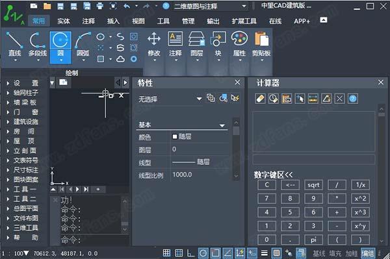This screenshot has width=390, height=259.
Task: Collapse the 基本 properties section
Action: [x=222, y=125]
